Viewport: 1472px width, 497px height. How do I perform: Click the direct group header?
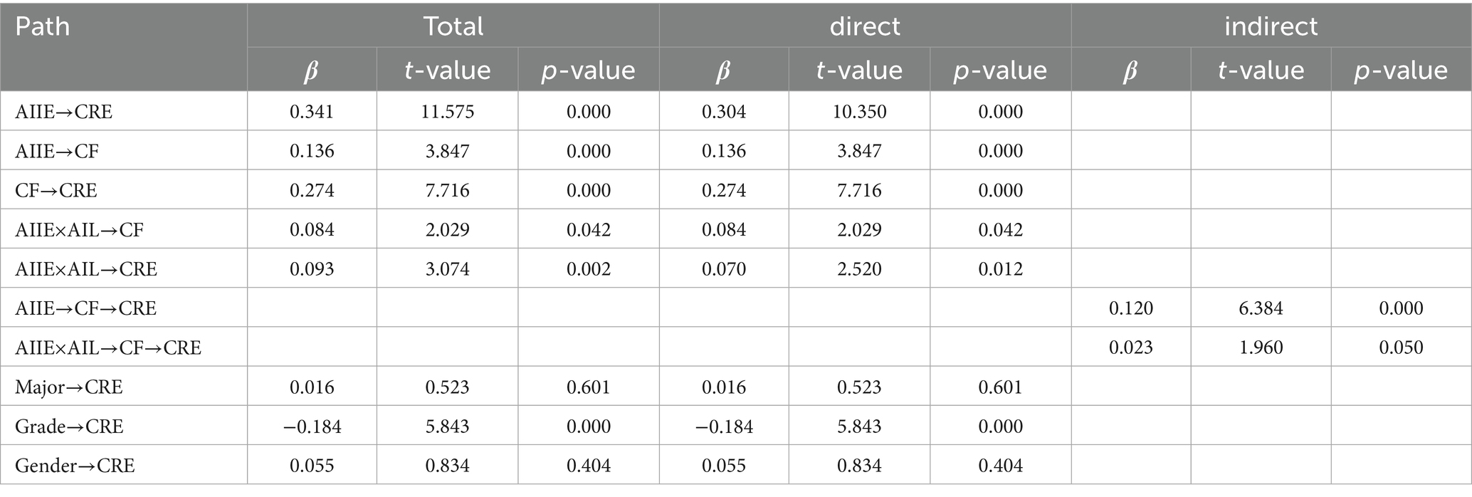864,27
